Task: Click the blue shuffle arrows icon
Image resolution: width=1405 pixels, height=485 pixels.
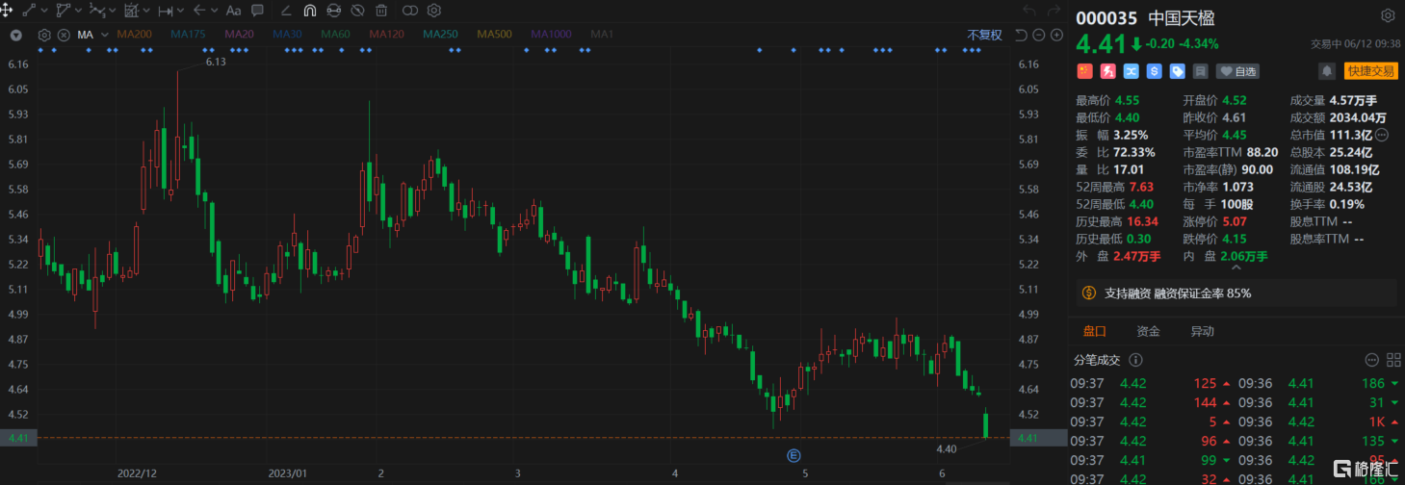Action: pos(1132,71)
